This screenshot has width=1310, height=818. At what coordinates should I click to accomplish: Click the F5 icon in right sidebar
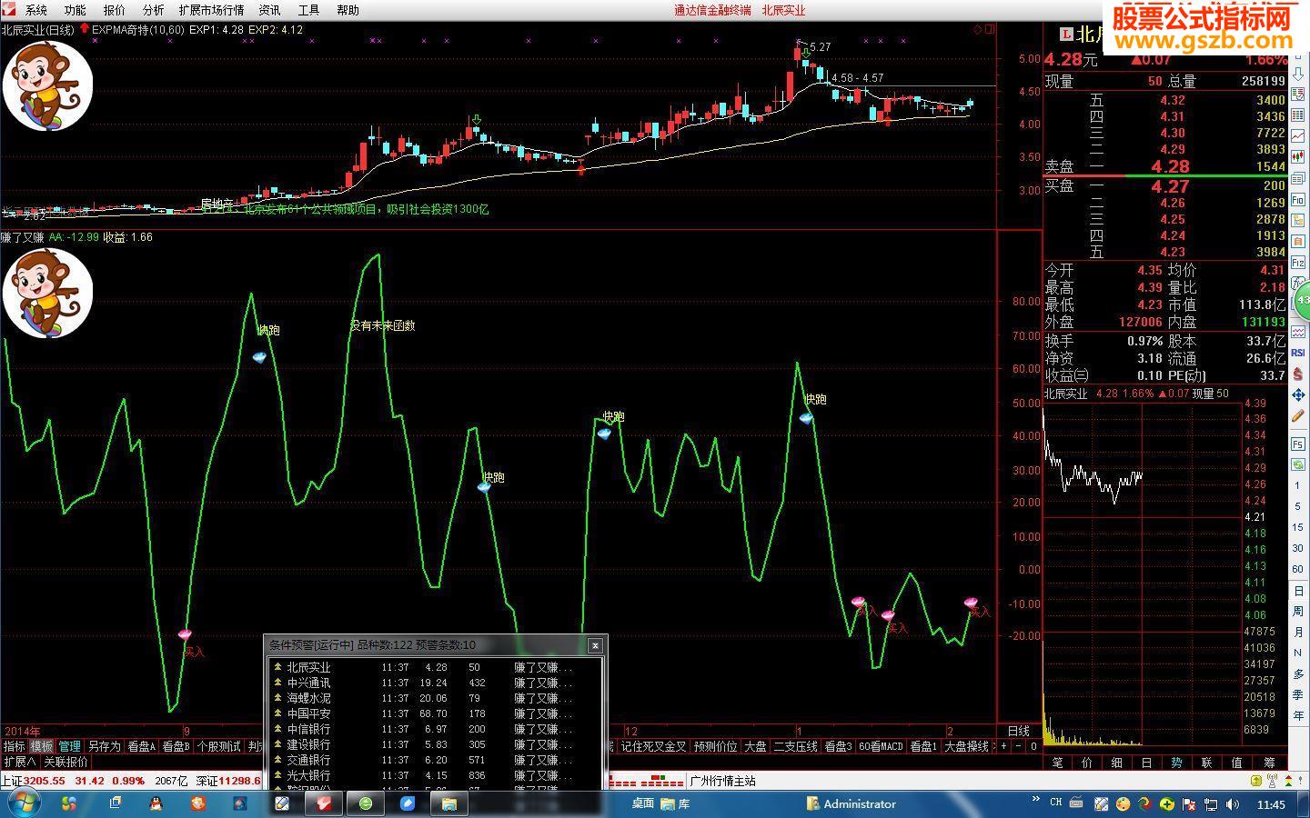point(1298,444)
